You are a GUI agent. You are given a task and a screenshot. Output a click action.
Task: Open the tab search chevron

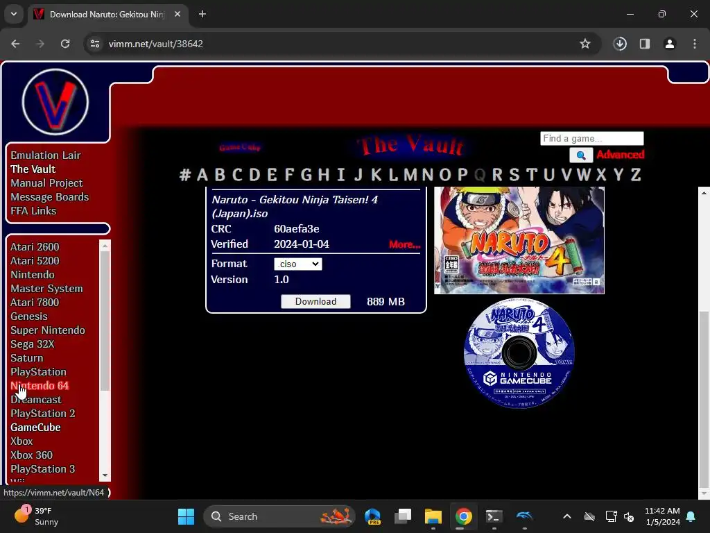[14, 14]
